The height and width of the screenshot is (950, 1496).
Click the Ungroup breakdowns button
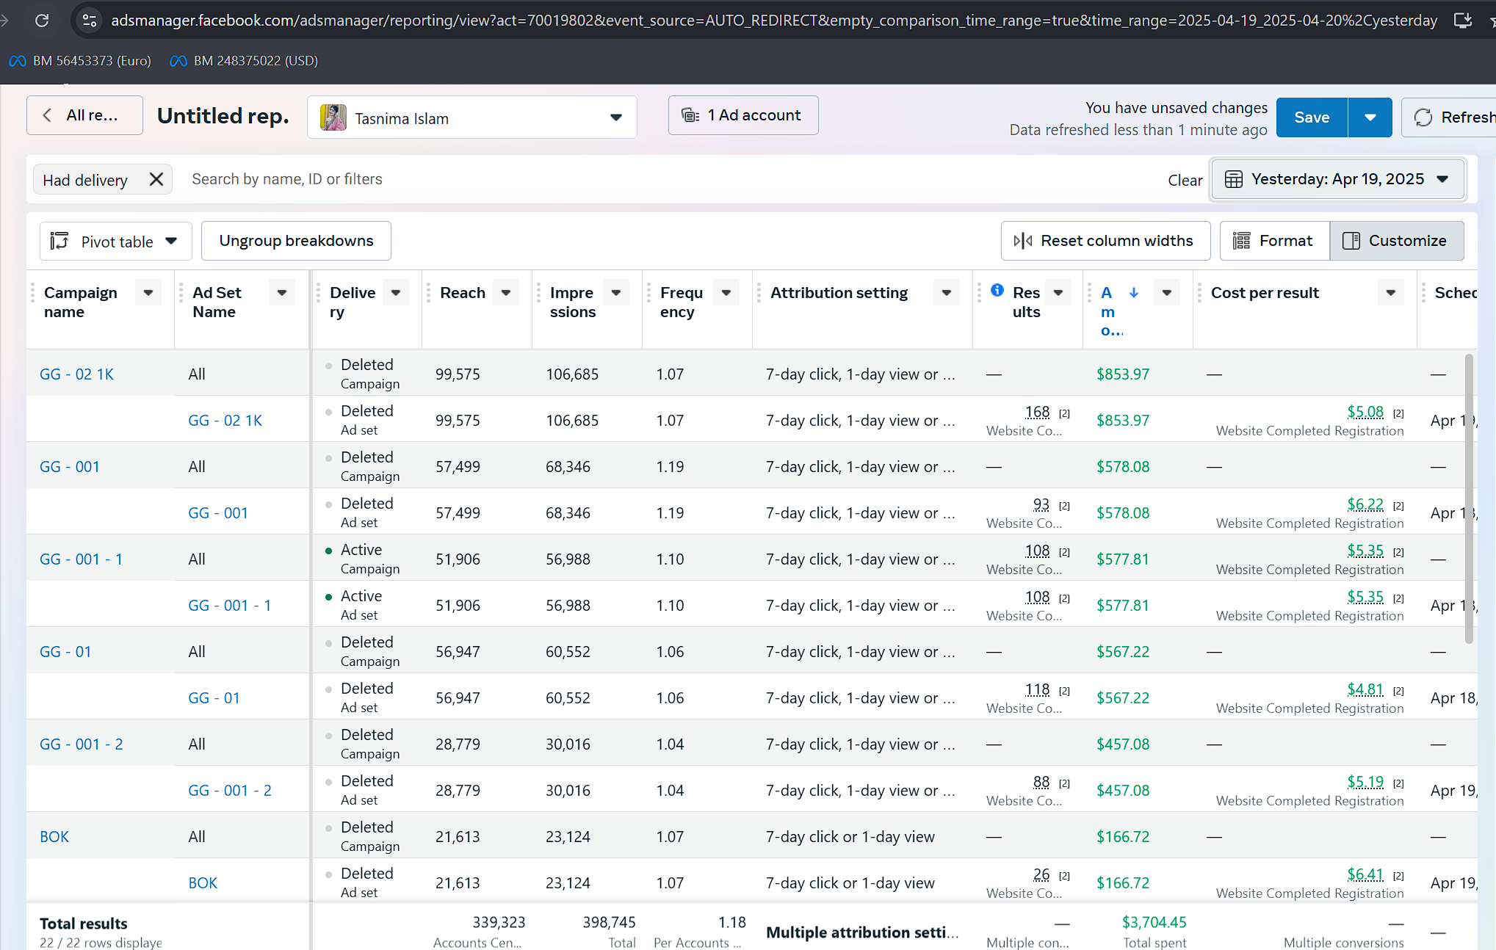296,241
